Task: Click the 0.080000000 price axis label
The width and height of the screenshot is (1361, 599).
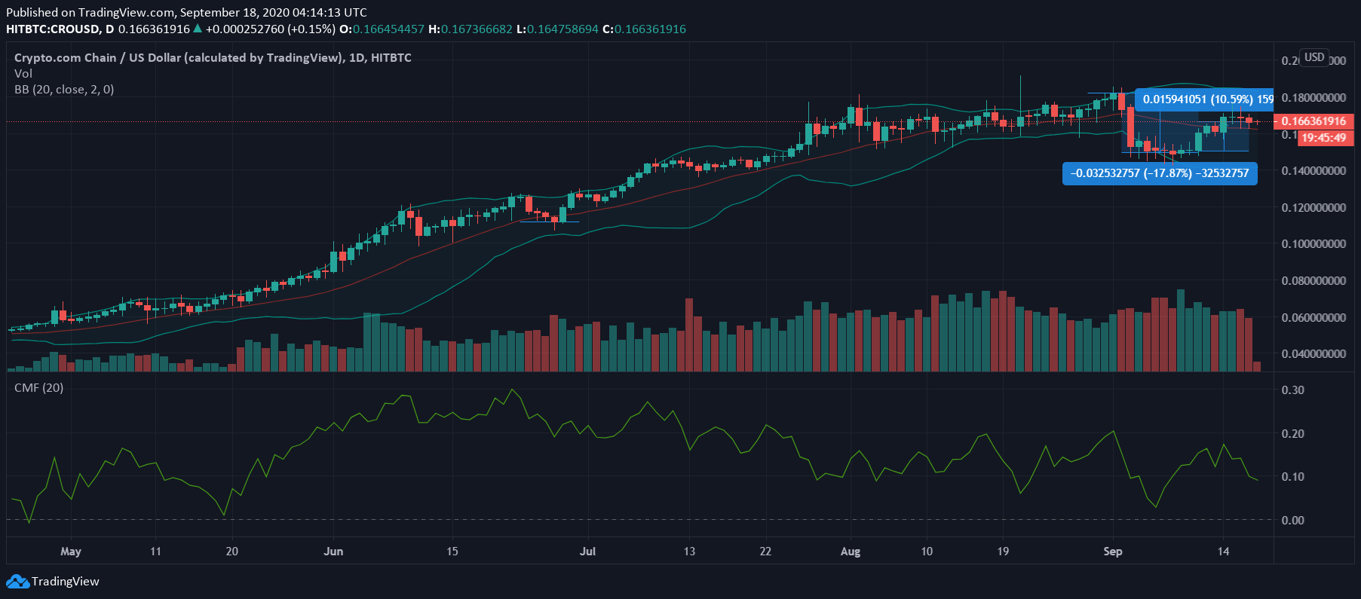Action: (1313, 280)
